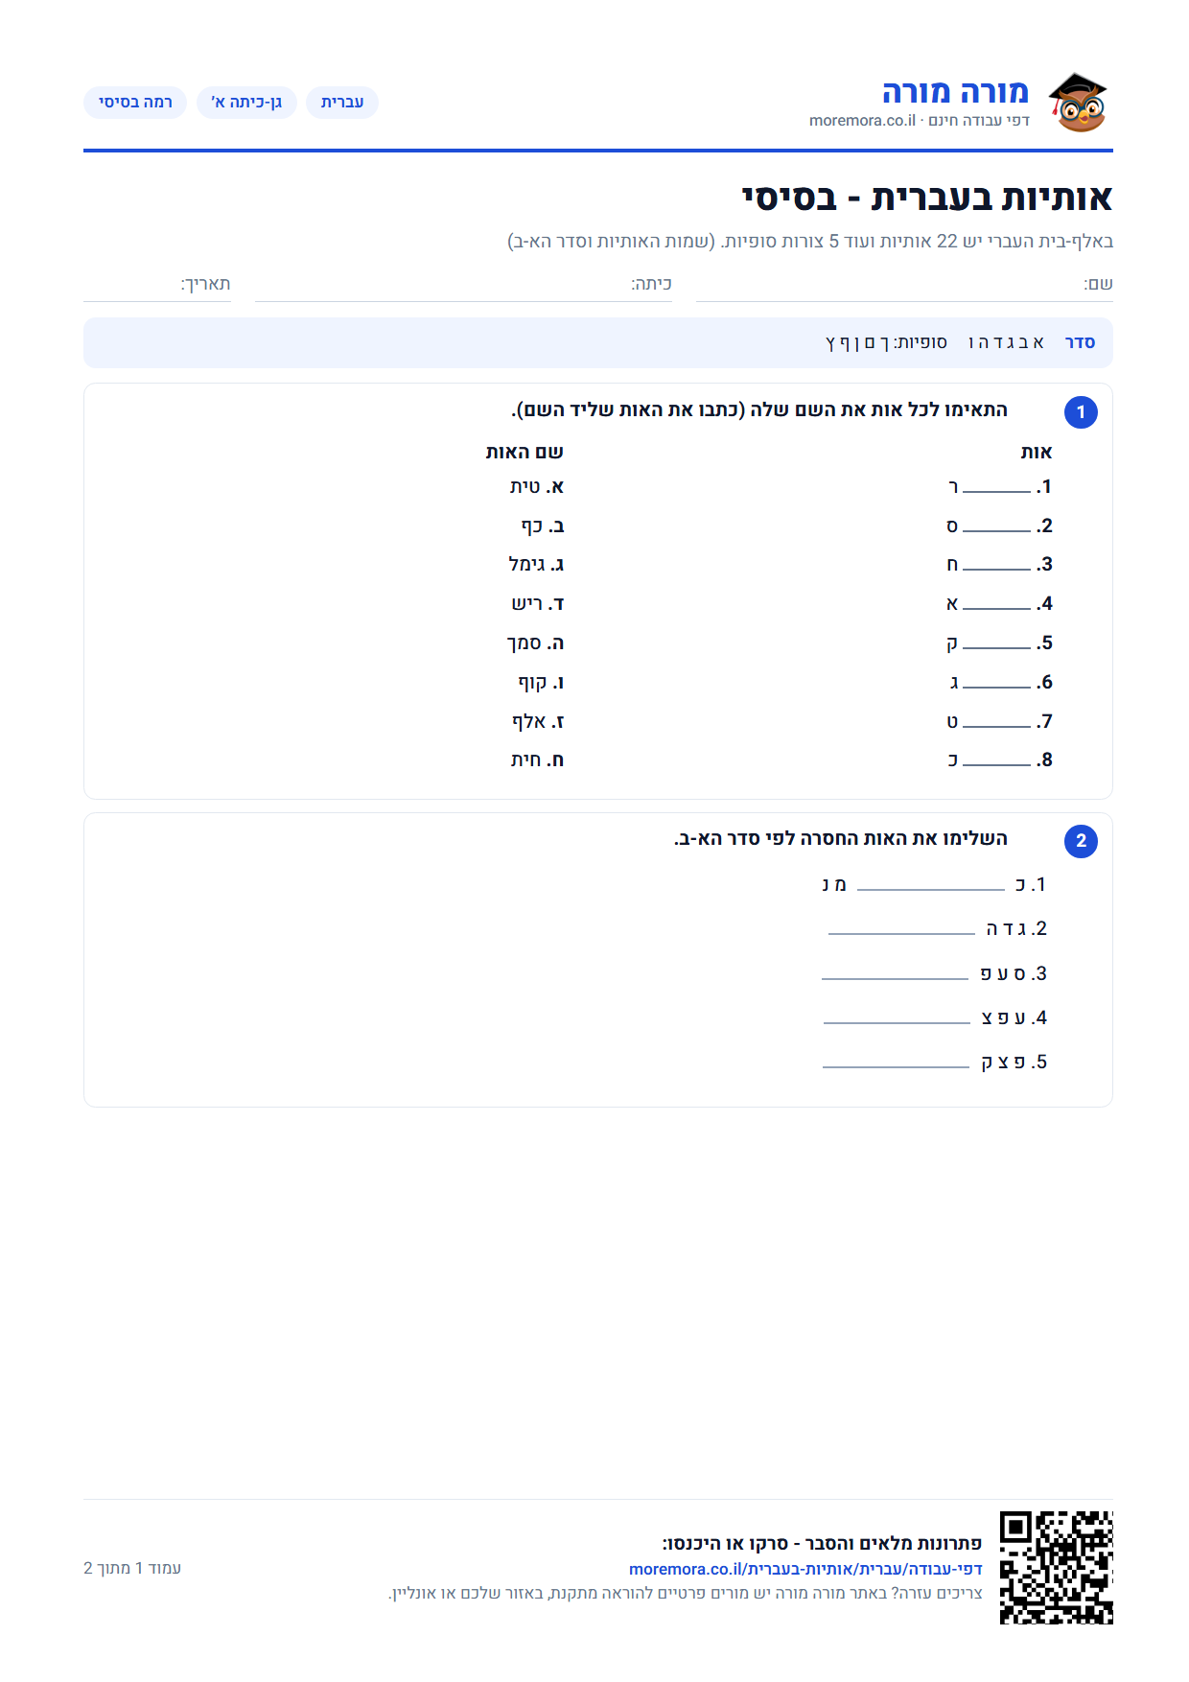
Task: Click the letter name "ב. כף"
Action: tap(543, 526)
